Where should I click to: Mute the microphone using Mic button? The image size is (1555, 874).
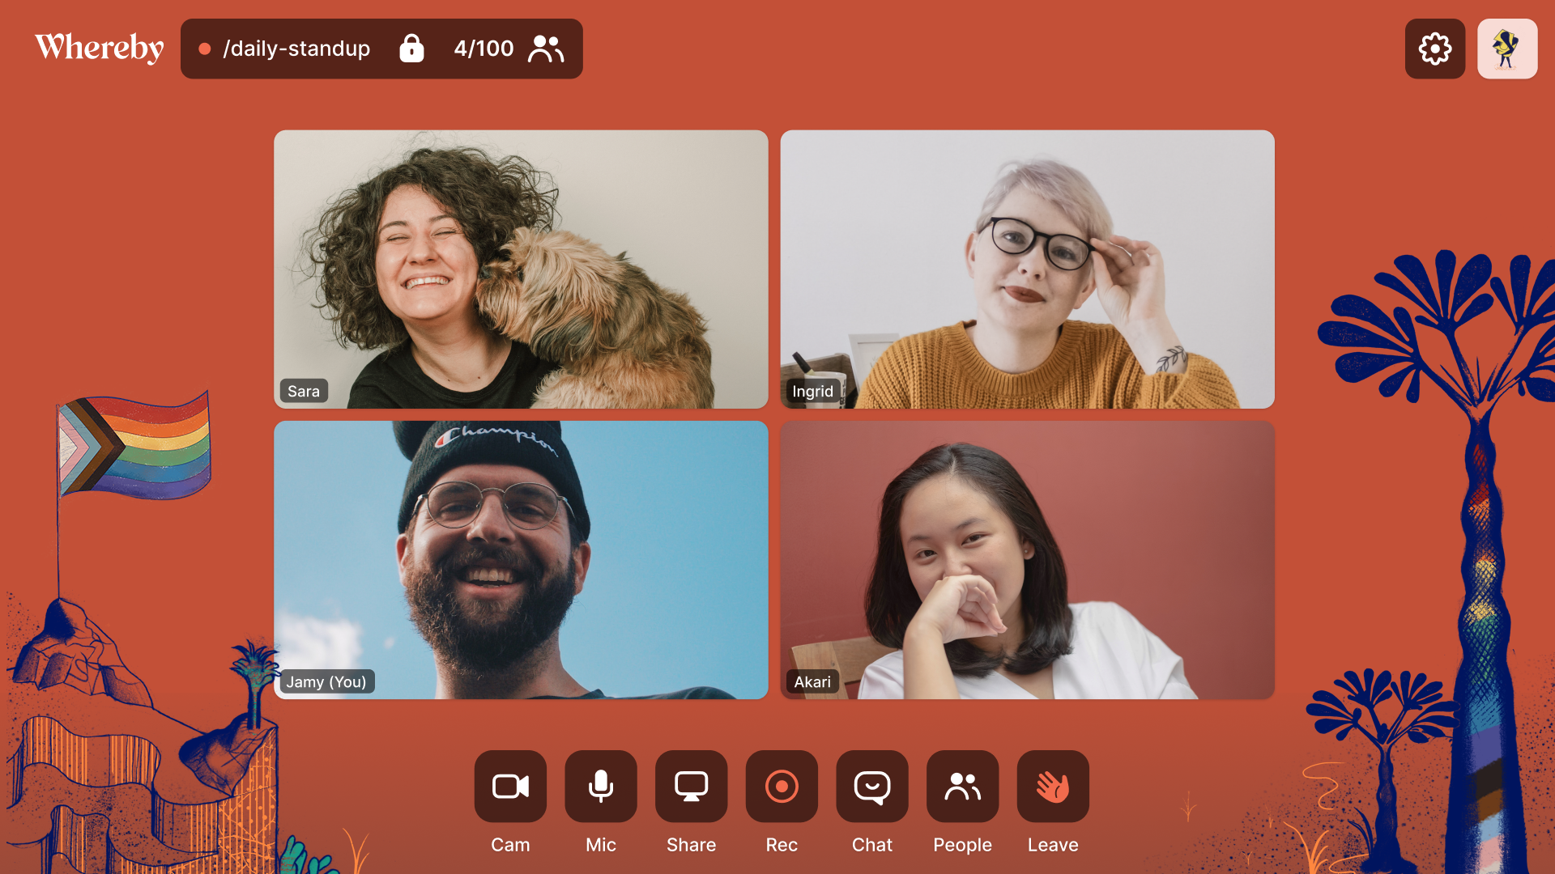(600, 786)
